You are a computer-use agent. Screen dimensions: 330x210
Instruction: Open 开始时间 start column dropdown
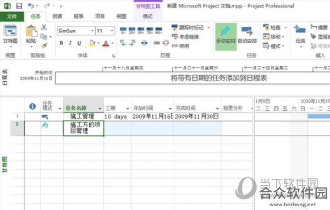pos(170,109)
